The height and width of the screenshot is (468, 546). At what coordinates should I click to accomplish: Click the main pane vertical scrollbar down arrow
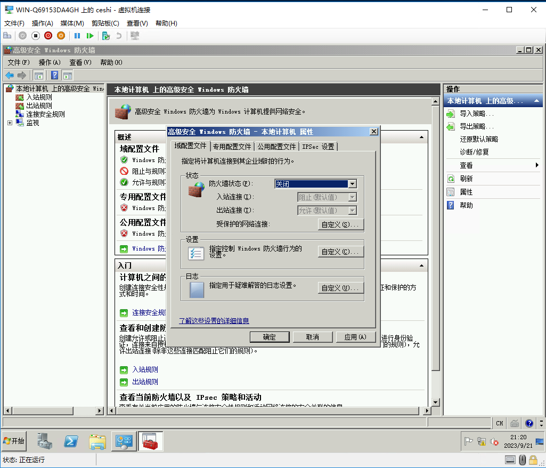pos(435,402)
